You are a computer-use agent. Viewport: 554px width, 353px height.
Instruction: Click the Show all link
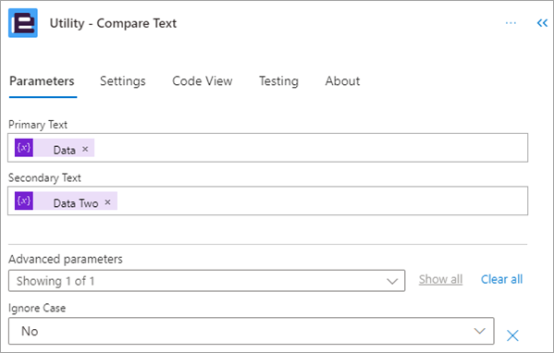440,279
